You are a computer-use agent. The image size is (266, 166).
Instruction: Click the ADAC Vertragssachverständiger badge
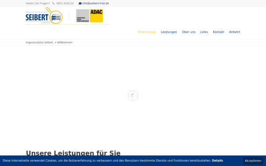tap(90, 16)
